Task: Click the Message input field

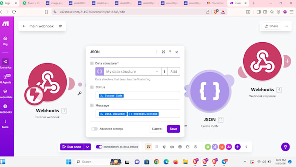Action: pos(138,114)
